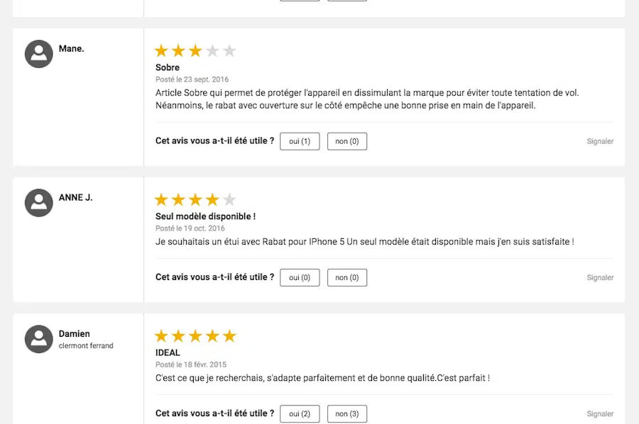This screenshot has height=424, width=639.
Task: Click Mane's user avatar icon
Action: click(39, 54)
